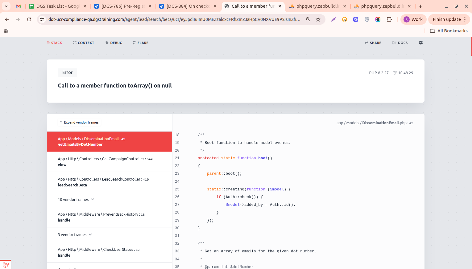
Task: Click the Share arrow button
Action: coord(373,43)
